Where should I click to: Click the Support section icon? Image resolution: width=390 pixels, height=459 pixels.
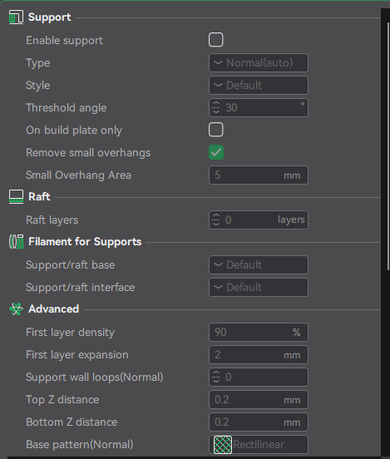16,17
